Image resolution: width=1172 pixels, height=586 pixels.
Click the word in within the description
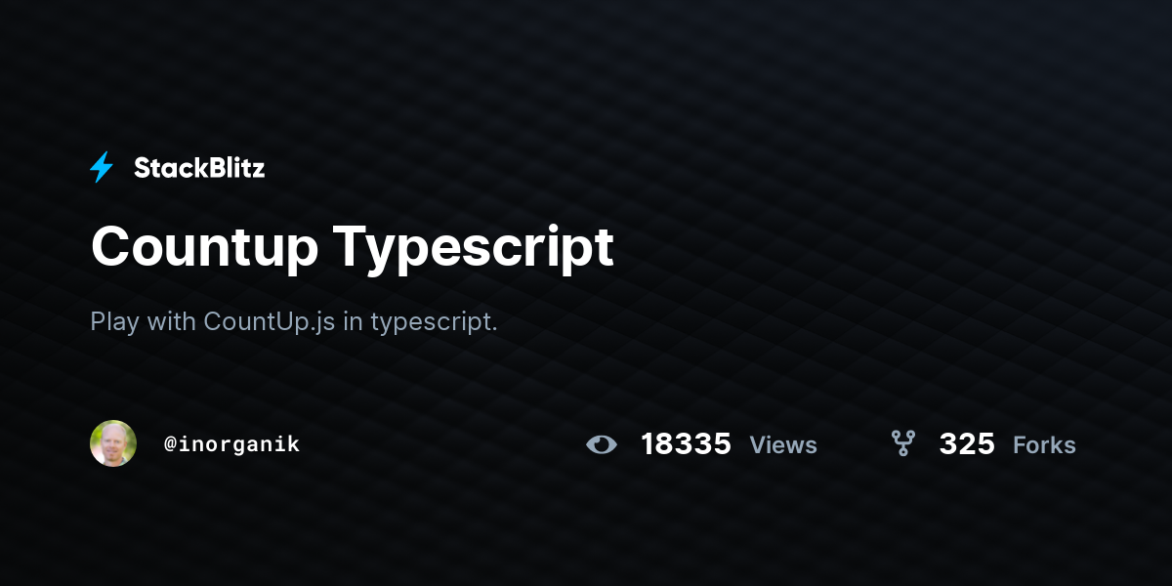tap(353, 321)
